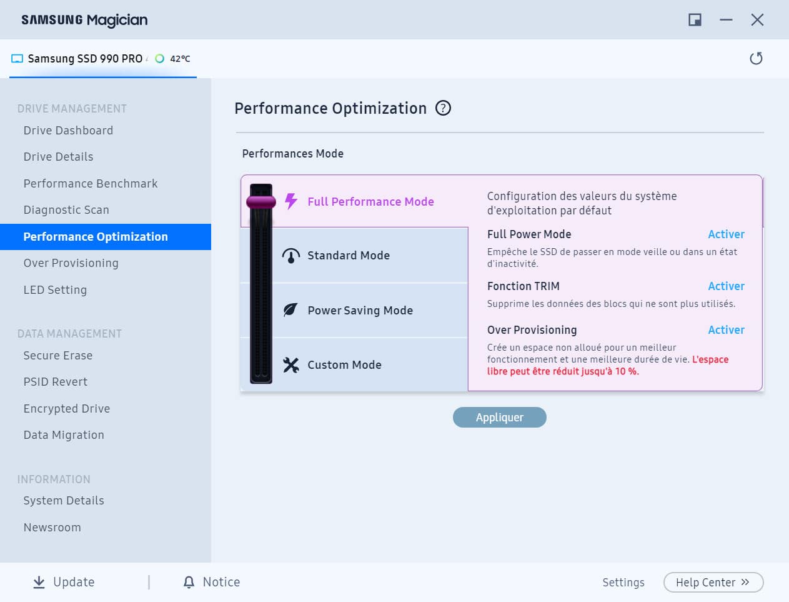Open Settings from the footer
789x602 pixels.
coord(623,582)
